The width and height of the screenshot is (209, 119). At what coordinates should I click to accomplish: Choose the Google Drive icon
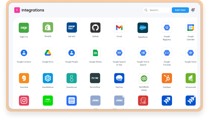pyautogui.click(x=48, y=53)
